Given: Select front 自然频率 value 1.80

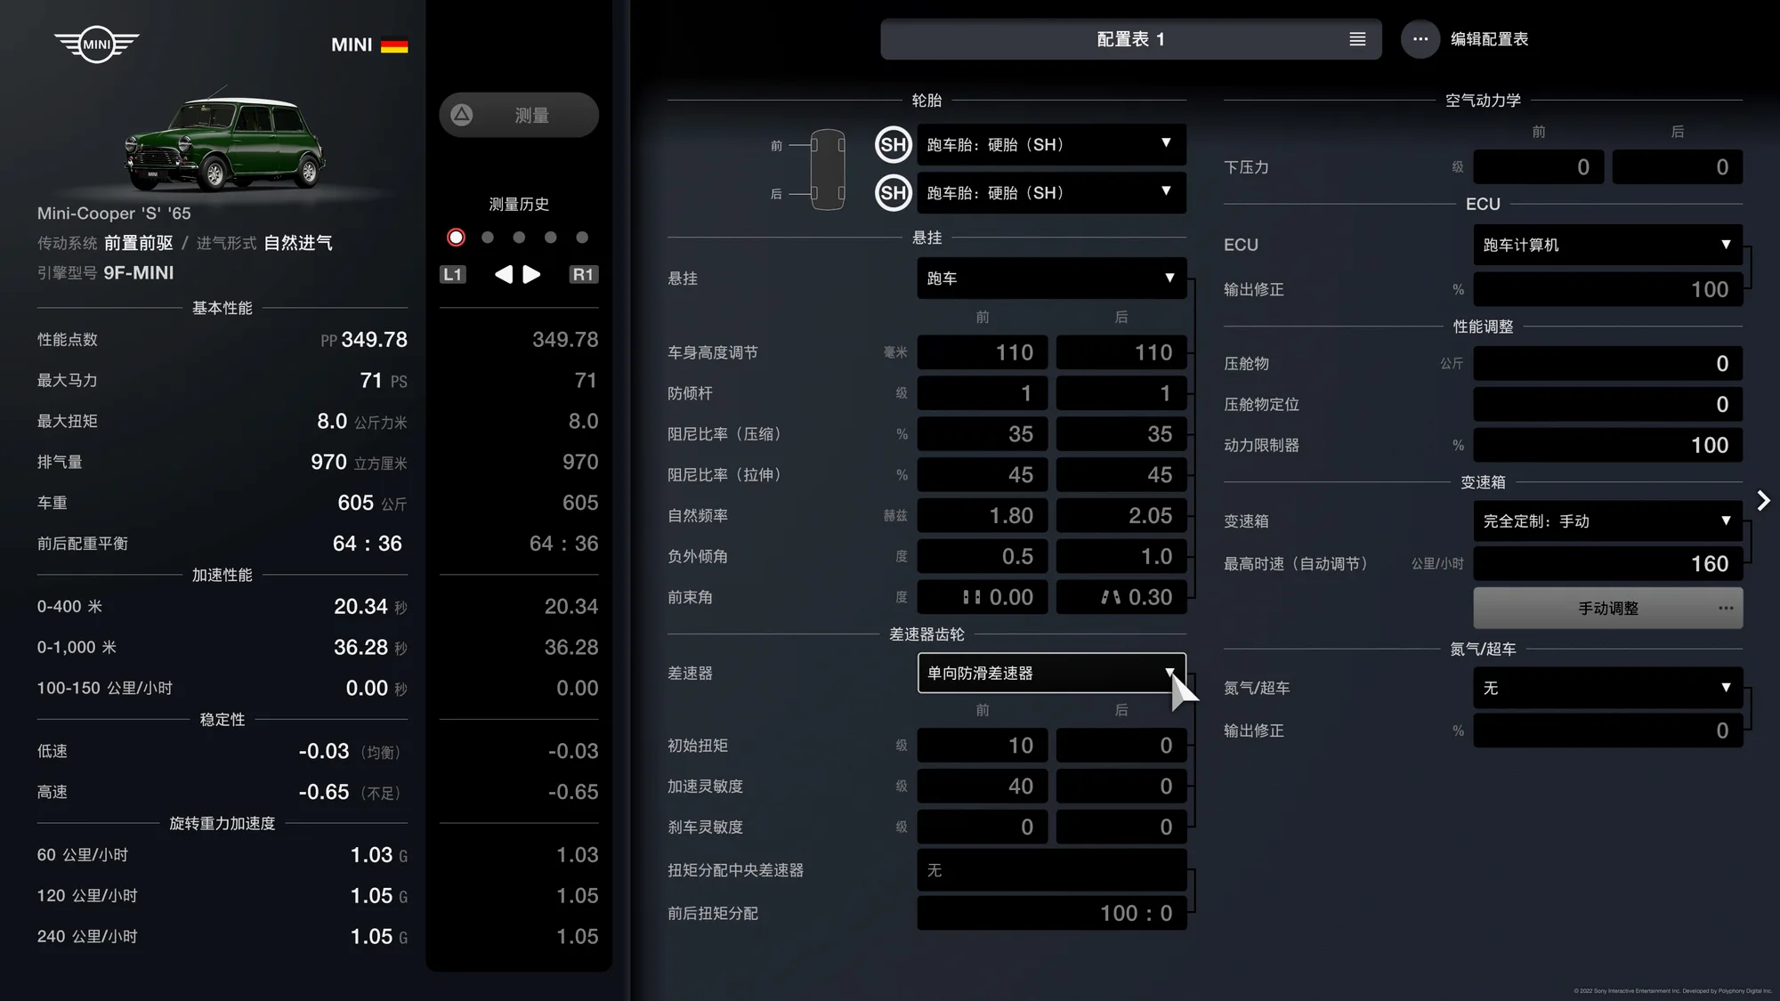Looking at the screenshot, I should pyautogui.click(x=983, y=516).
